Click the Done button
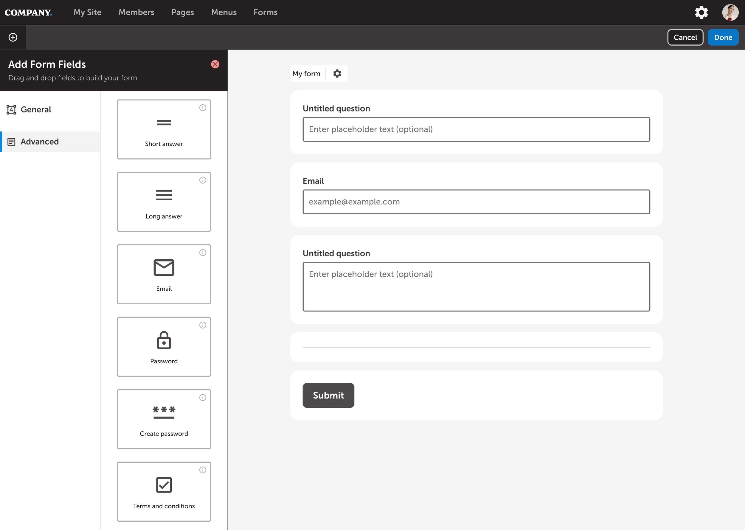This screenshot has height=530, width=745. click(x=722, y=37)
